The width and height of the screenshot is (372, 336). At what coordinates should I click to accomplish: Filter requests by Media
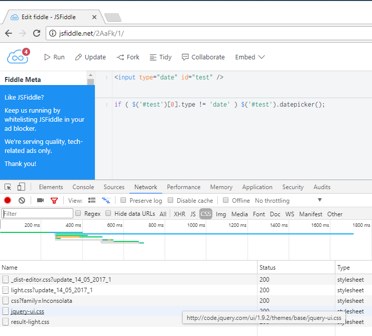tap(239, 214)
